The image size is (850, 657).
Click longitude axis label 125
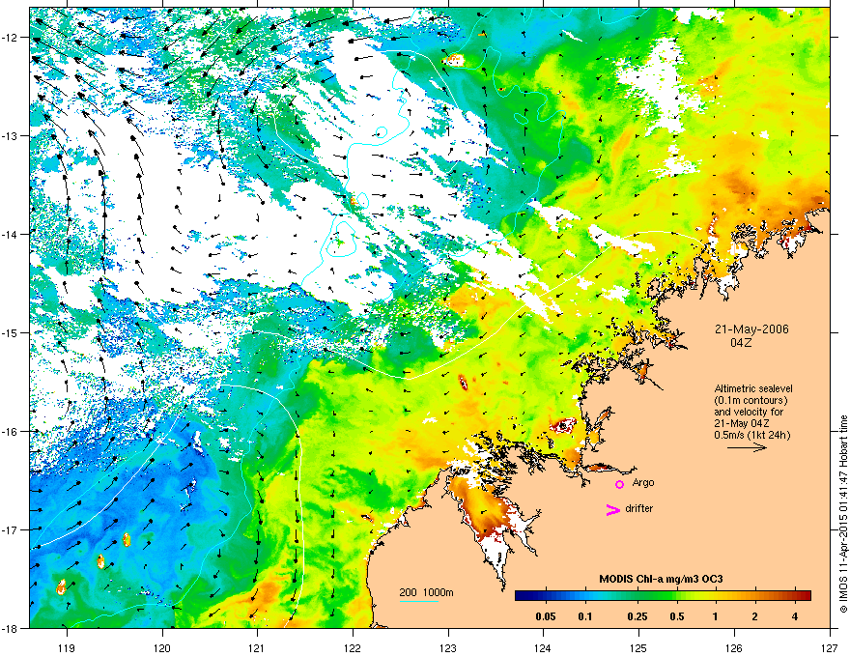(x=638, y=647)
